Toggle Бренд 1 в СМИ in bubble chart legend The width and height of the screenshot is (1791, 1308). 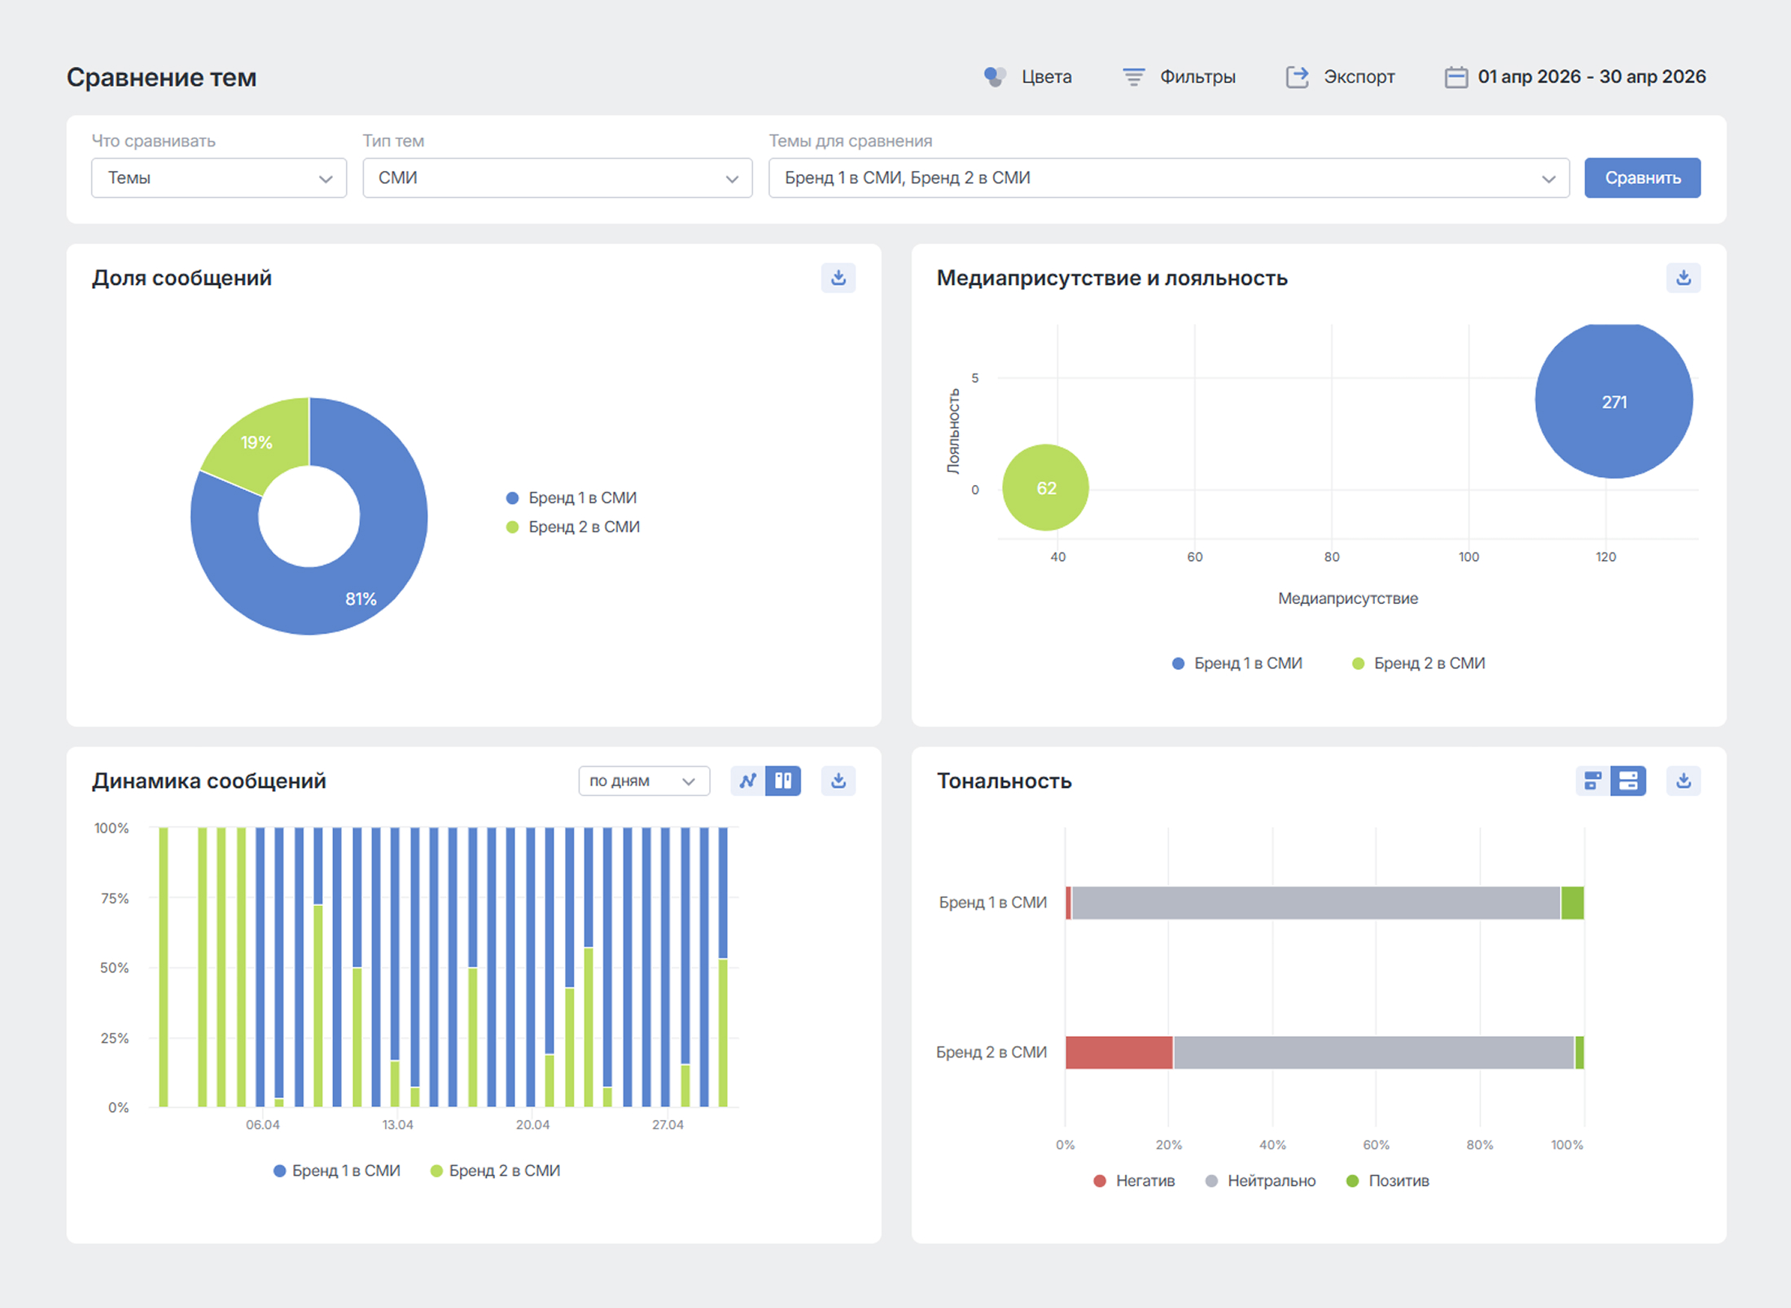(1237, 663)
